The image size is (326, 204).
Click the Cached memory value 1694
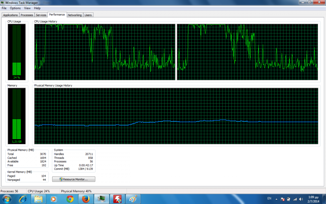[43, 158]
